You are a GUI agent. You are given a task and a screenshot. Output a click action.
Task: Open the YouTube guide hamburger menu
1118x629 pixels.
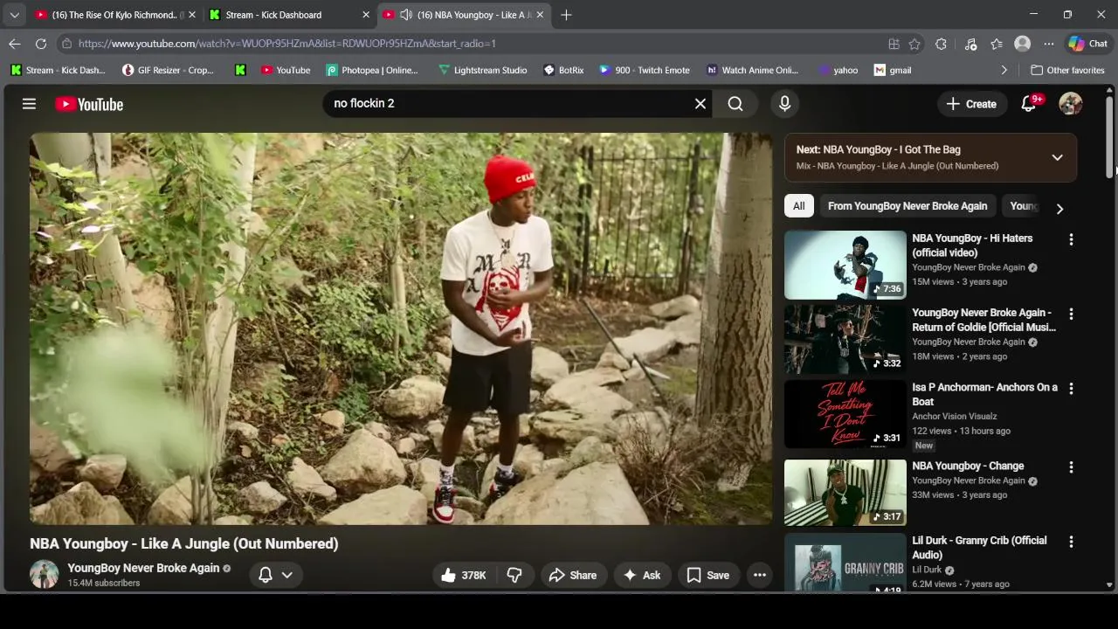coord(29,104)
